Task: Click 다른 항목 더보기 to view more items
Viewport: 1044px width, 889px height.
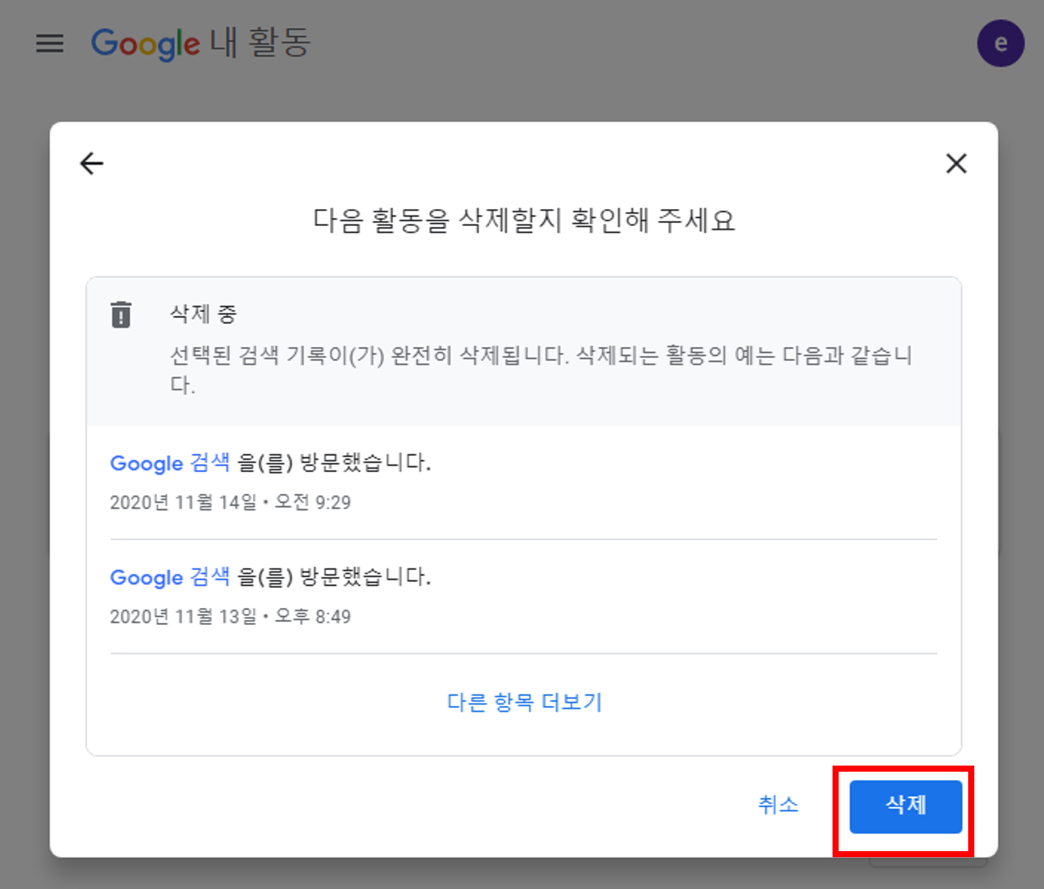Action: click(x=524, y=702)
